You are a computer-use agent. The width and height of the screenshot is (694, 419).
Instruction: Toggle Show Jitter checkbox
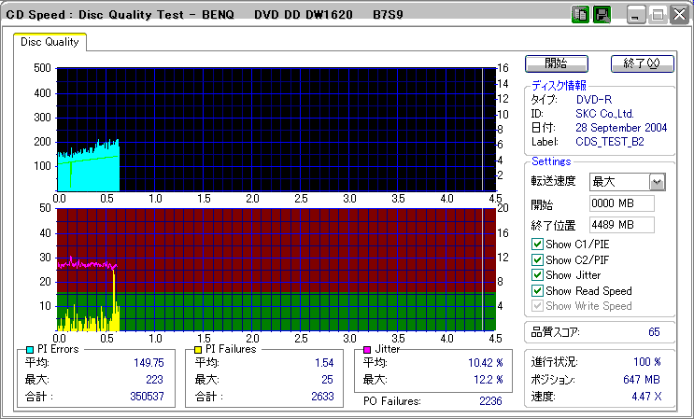point(537,275)
